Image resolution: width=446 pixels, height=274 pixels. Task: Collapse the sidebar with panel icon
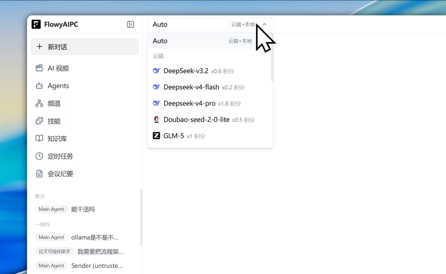point(131,24)
